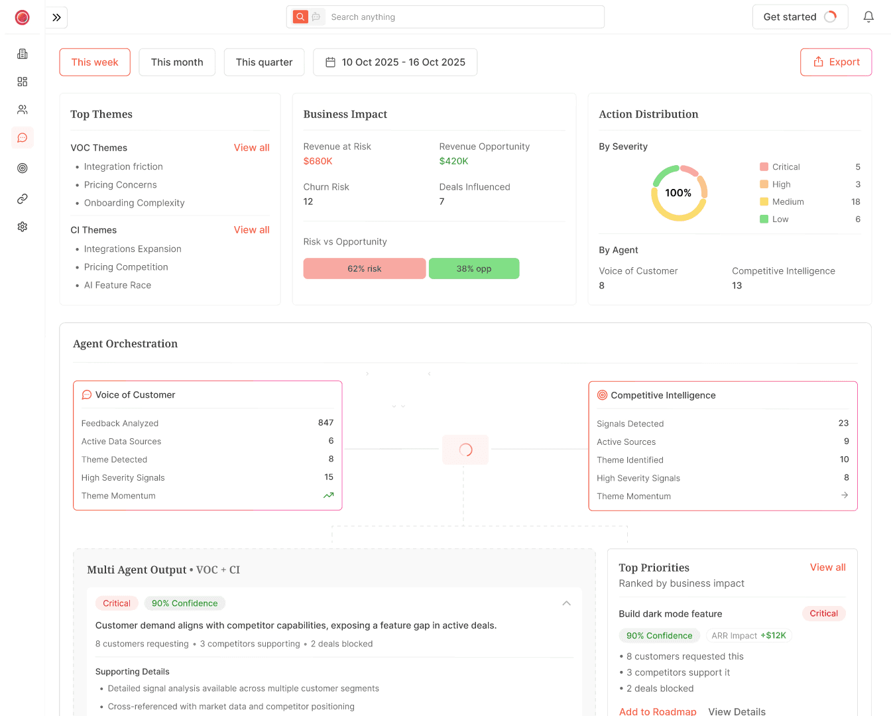
Task: Click the Export button
Action: coord(836,62)
